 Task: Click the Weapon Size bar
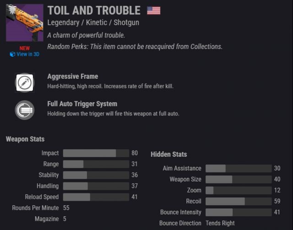click(239, 179)
